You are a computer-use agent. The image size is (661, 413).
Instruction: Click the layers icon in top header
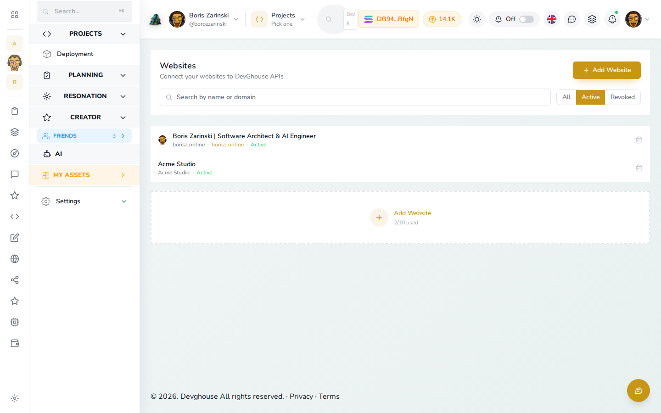point(592,19)
